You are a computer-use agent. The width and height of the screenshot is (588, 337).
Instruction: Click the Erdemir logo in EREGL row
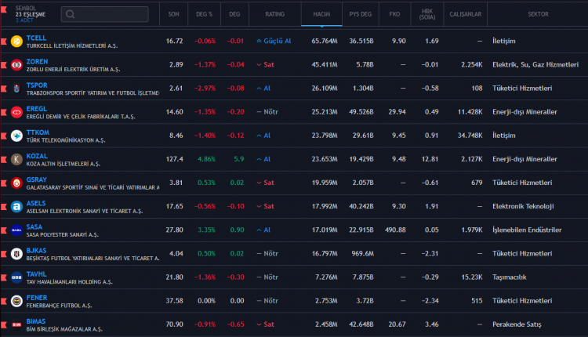pos(16,112)
